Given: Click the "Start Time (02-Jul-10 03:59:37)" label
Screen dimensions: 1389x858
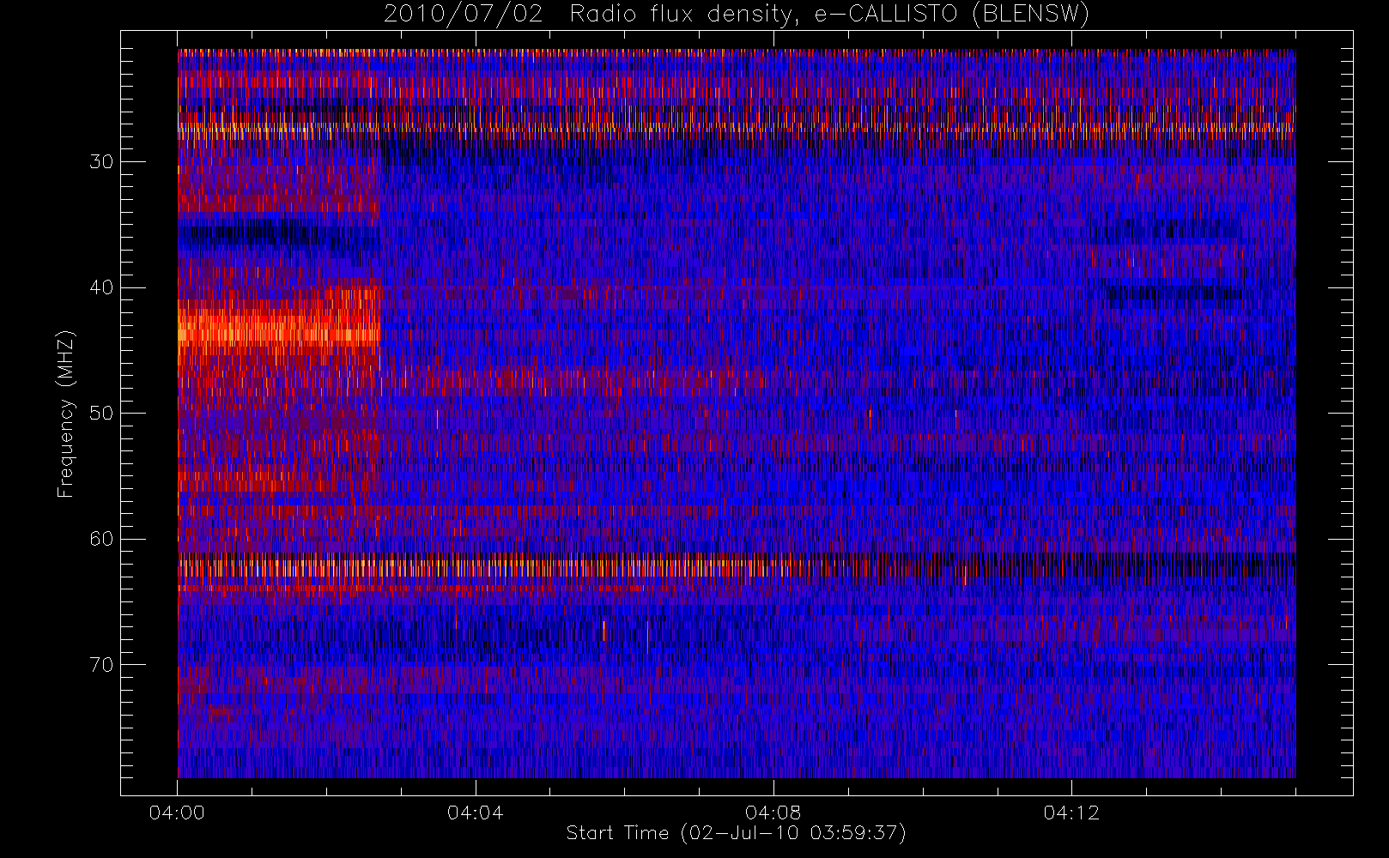Looking at the screenshot, I should tap(737, 832).
